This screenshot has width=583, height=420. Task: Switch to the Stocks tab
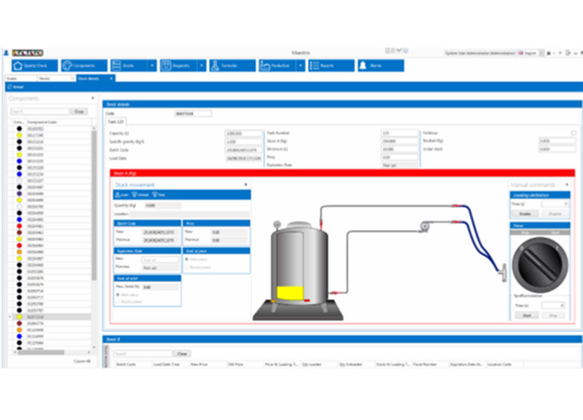[x=55, y=78]
